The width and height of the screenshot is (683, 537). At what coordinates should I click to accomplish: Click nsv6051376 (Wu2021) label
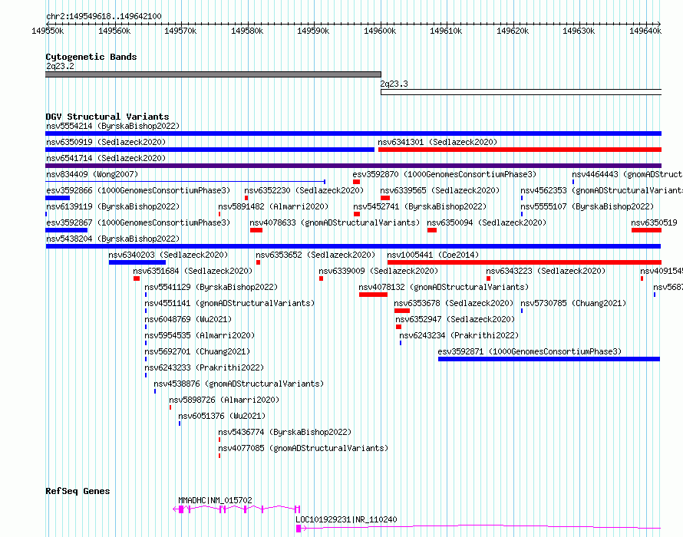222,417
